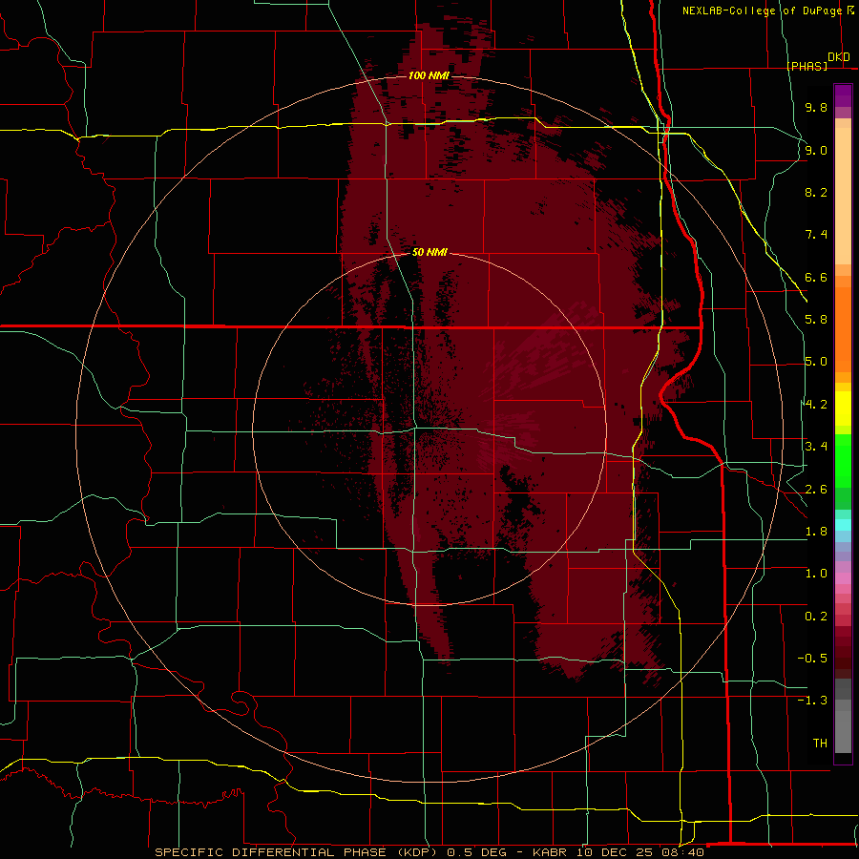Image resolution: width=859 pixels, height=859 pixels.
Task: Click the TH label on the scale
Action: click(820, 744)
